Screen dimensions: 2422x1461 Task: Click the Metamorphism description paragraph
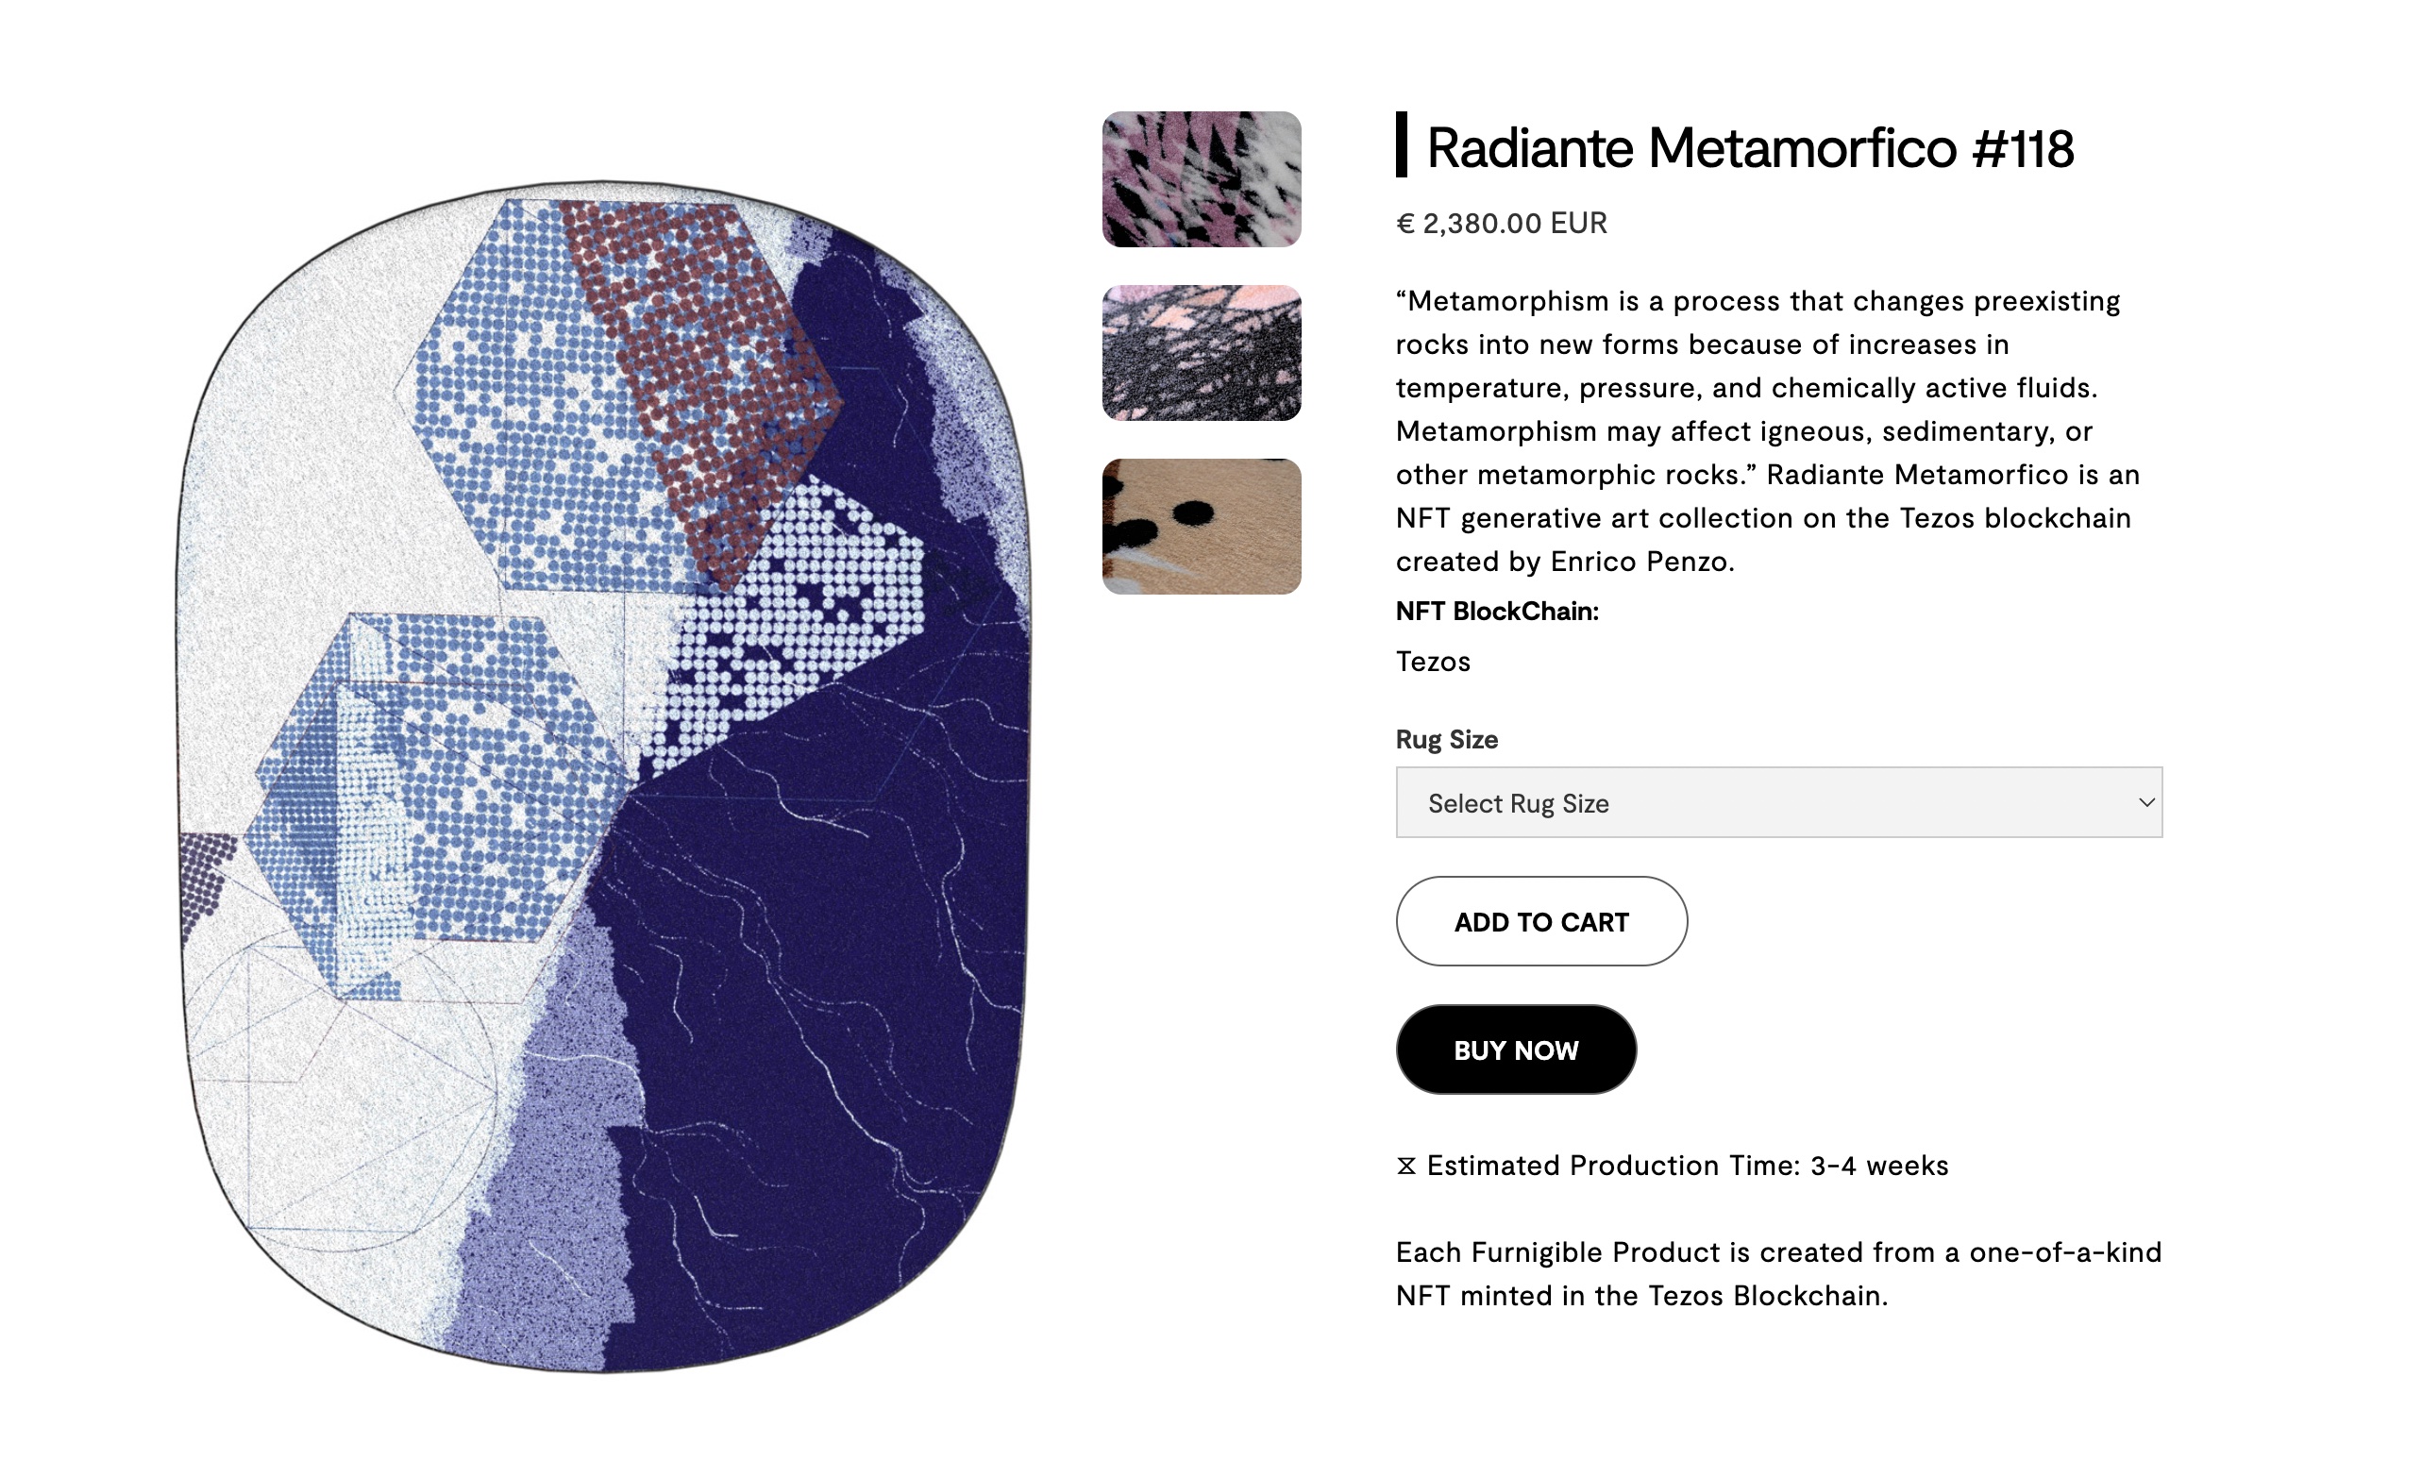pyautogui.click(x=1767, y=430)
